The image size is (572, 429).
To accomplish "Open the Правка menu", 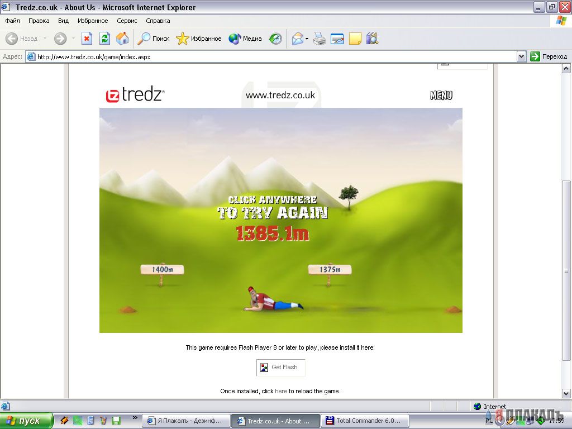I will tap(39, 21).
